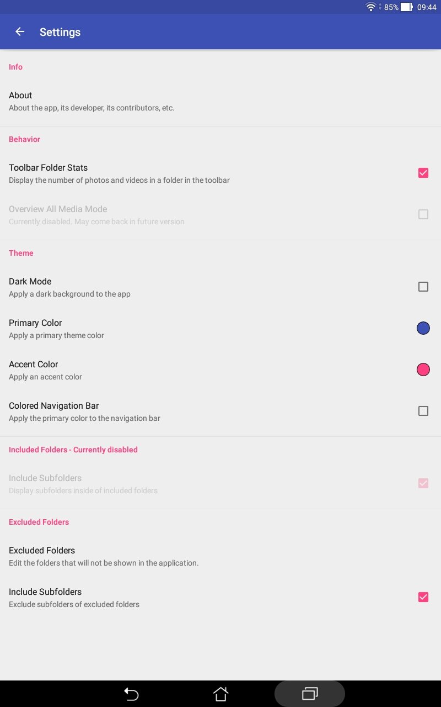This screenshot has width=441, height=707.
Task: Tap the battery icon in status bar
Action: (407, 7)
